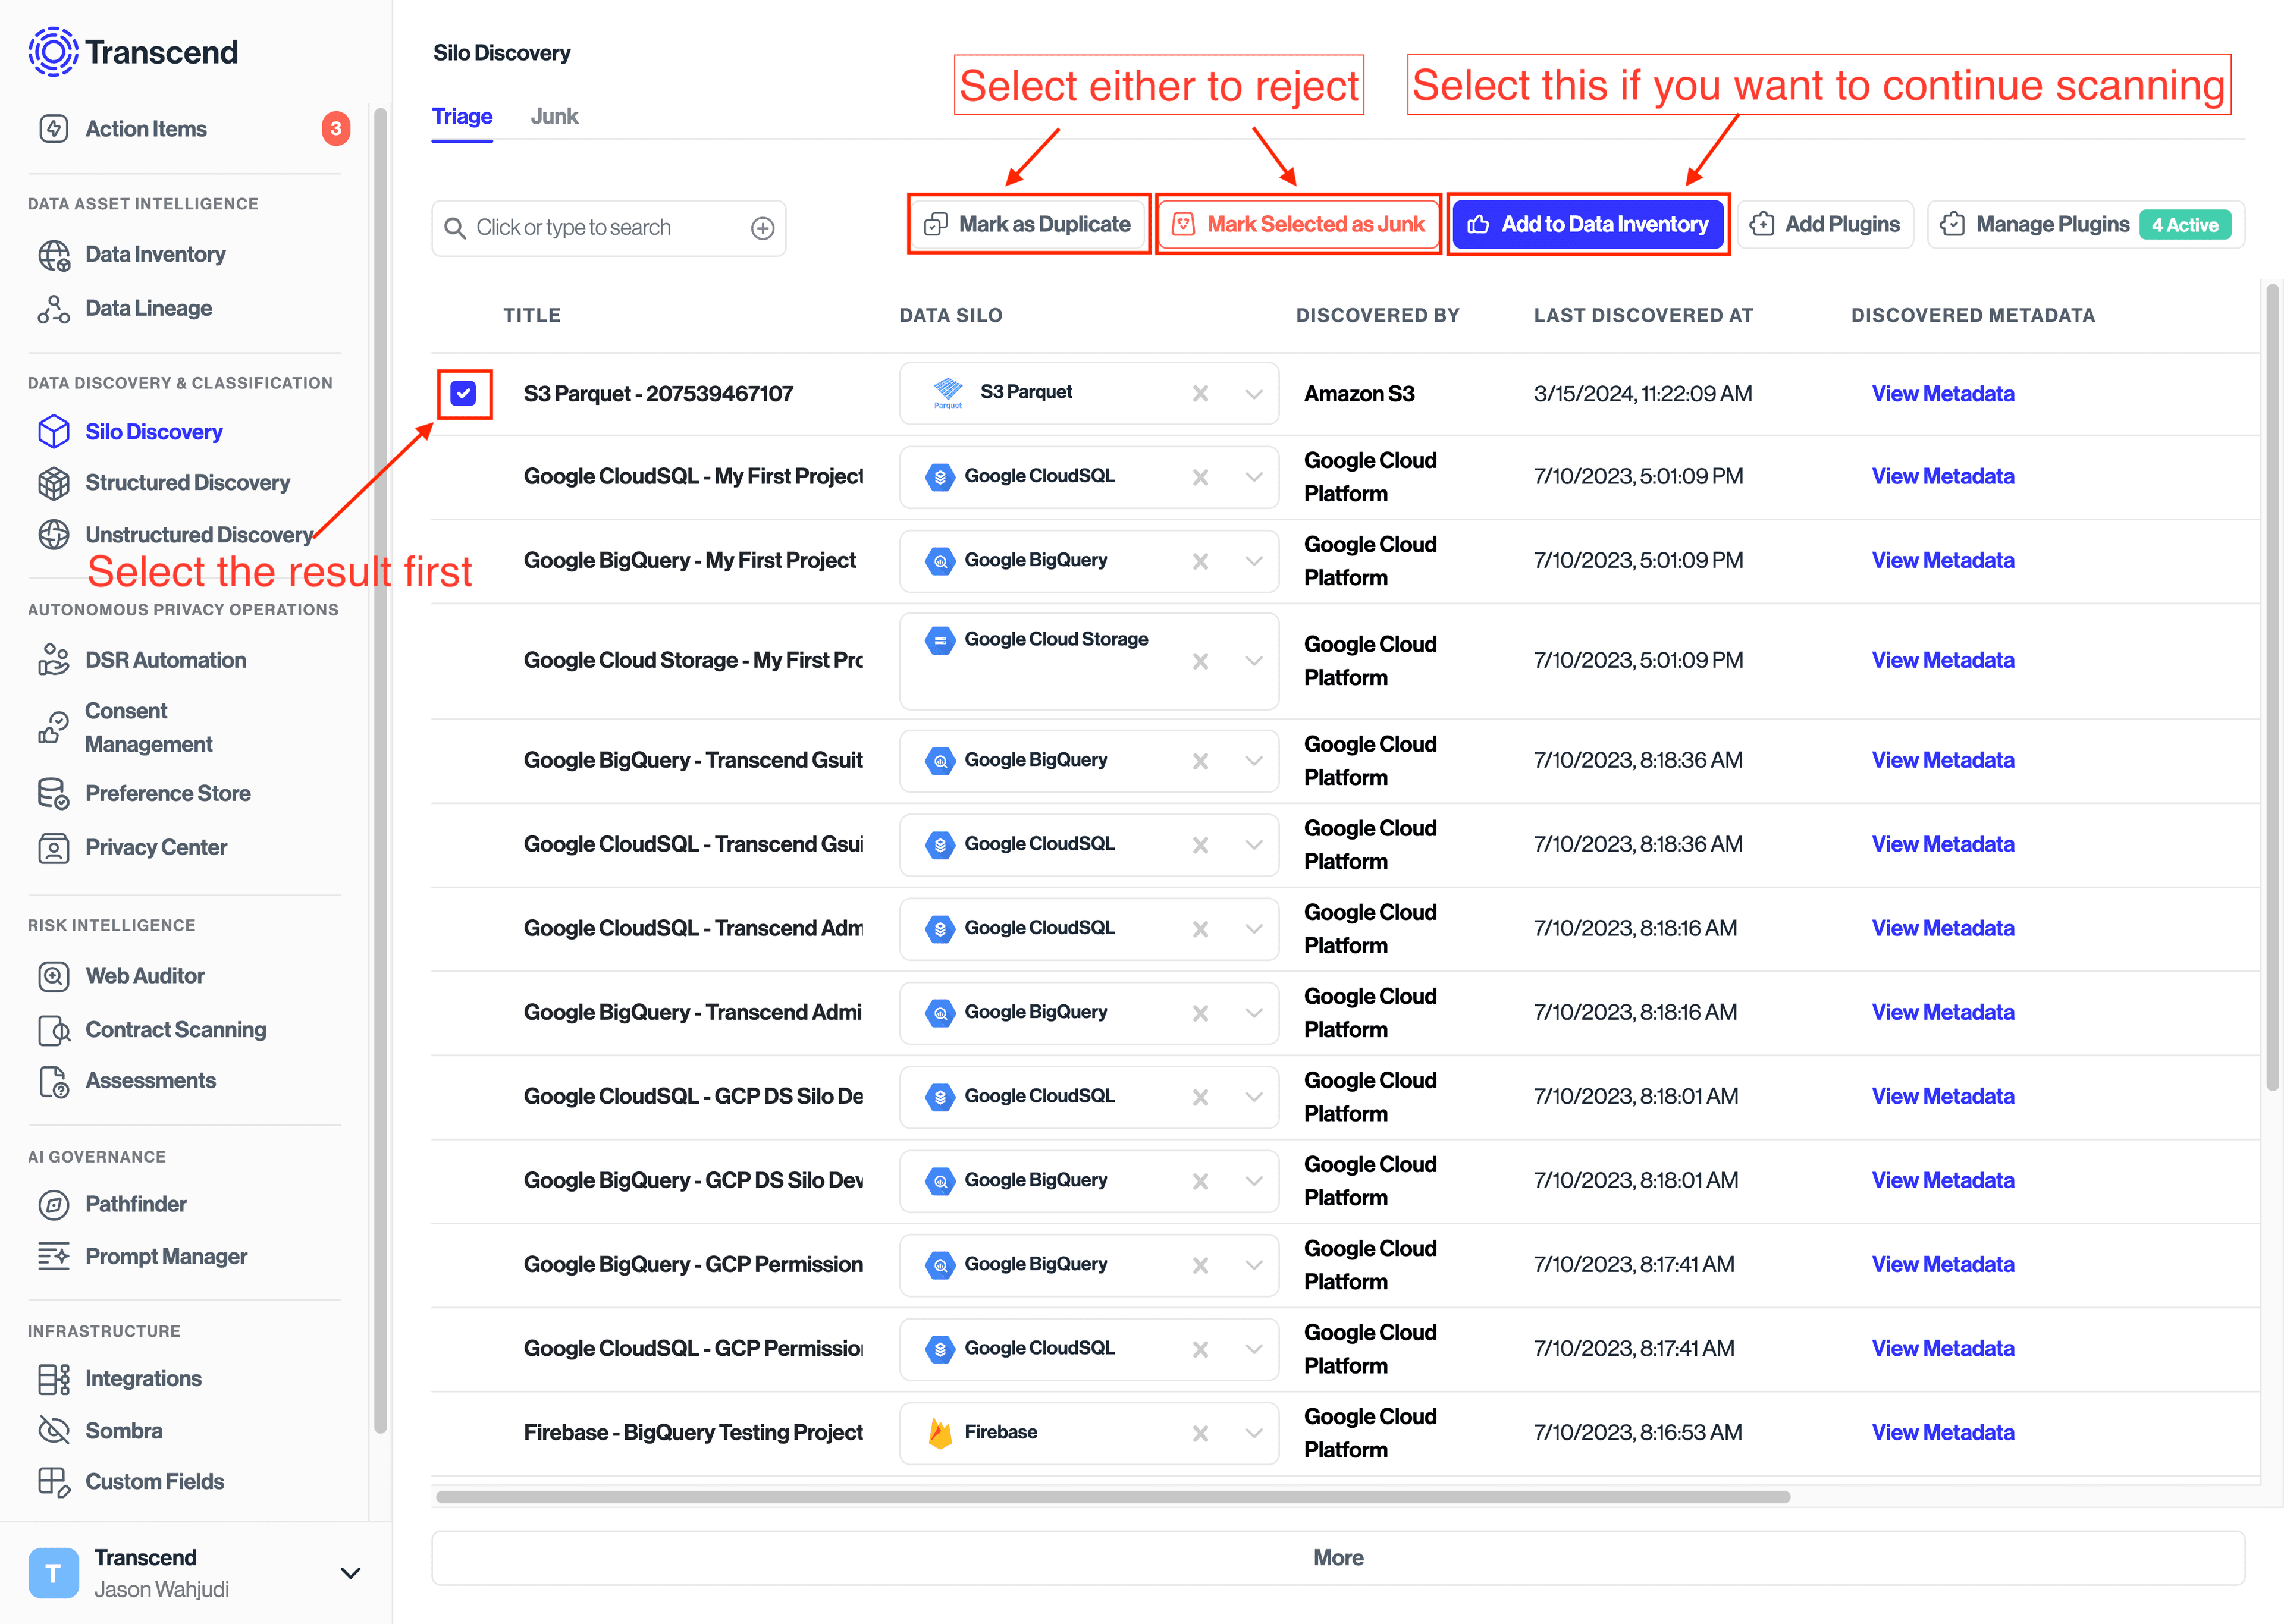Open the Google Cloud Storage silo dropdown
The width and height of the screenshot is (2284, 1624).
point(1253,661)
